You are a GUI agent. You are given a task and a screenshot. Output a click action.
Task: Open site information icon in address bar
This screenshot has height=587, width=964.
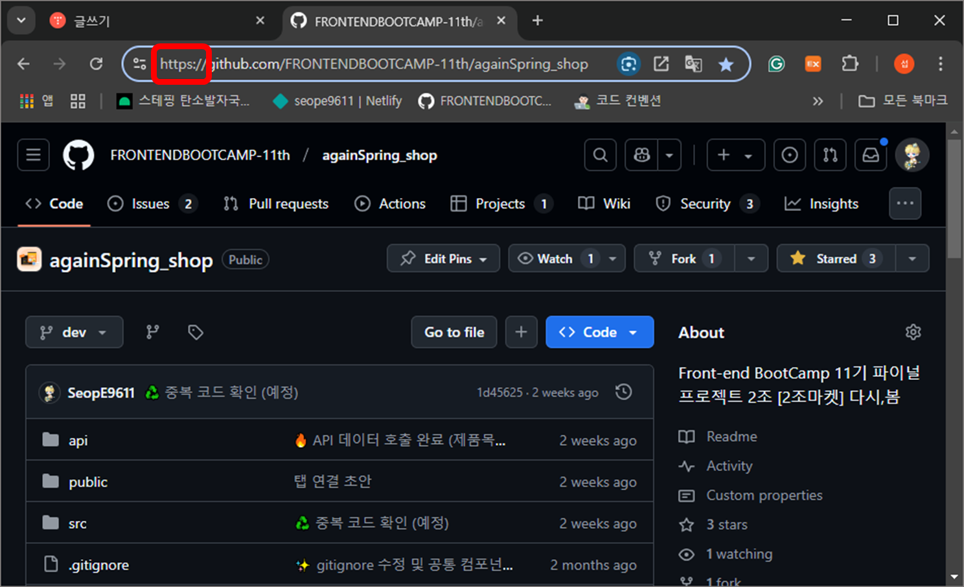click(x=139, y=64)
